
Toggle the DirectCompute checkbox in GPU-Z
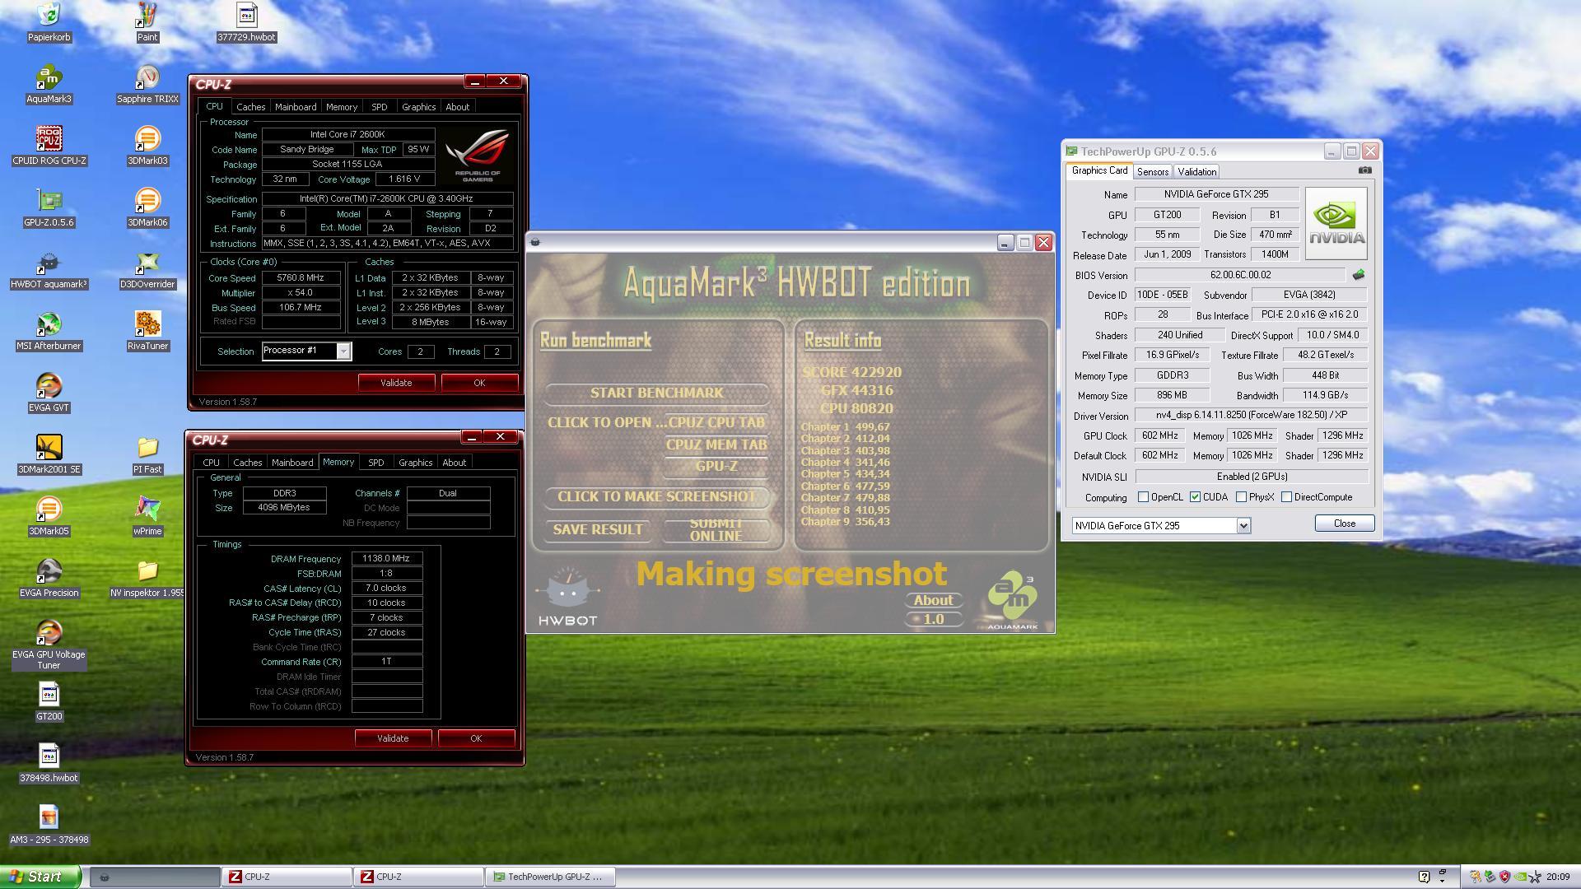1286,497
